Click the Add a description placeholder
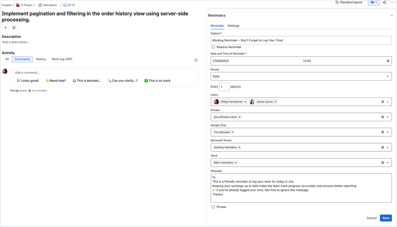Viewport: 397px width, 227px height. click(16, 42)
